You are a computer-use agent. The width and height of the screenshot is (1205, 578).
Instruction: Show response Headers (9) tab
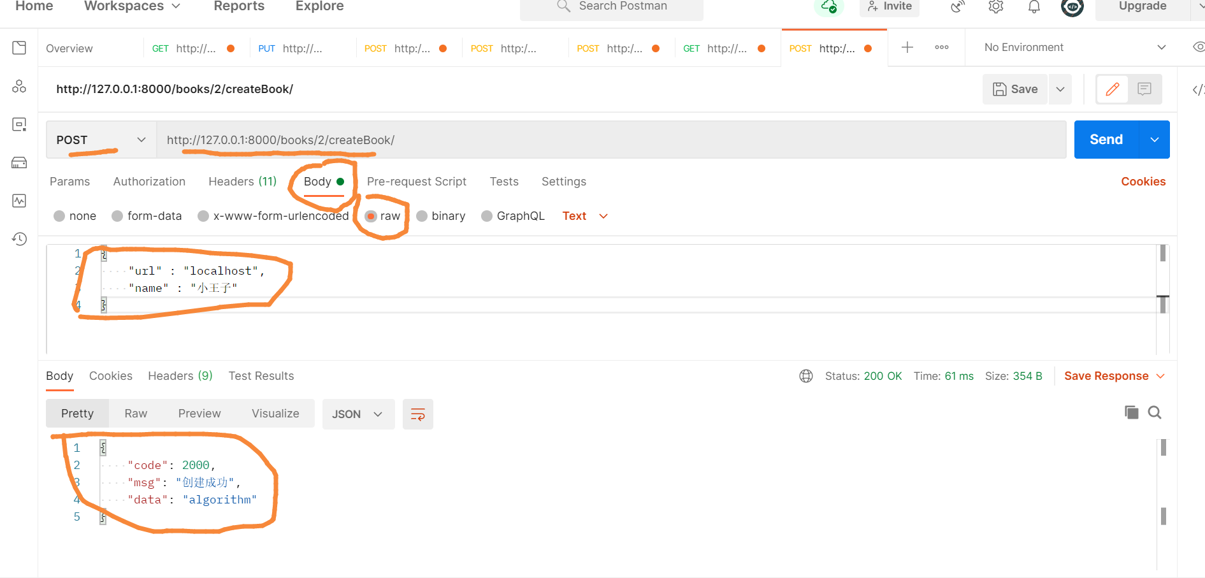pos(180,376)
